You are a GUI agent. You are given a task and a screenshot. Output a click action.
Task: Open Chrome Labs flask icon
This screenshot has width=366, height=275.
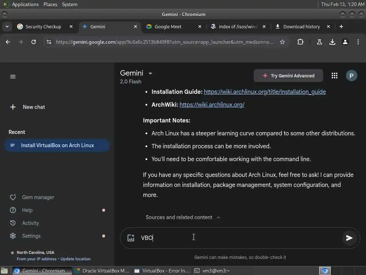coord(319,42)
